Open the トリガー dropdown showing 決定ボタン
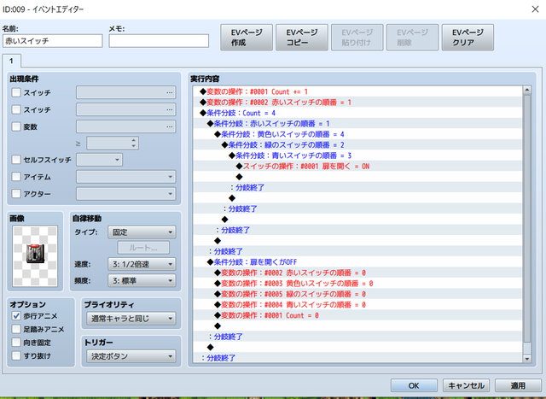The height and width of the screenshot is (399, 546). (x=131, y=356)
